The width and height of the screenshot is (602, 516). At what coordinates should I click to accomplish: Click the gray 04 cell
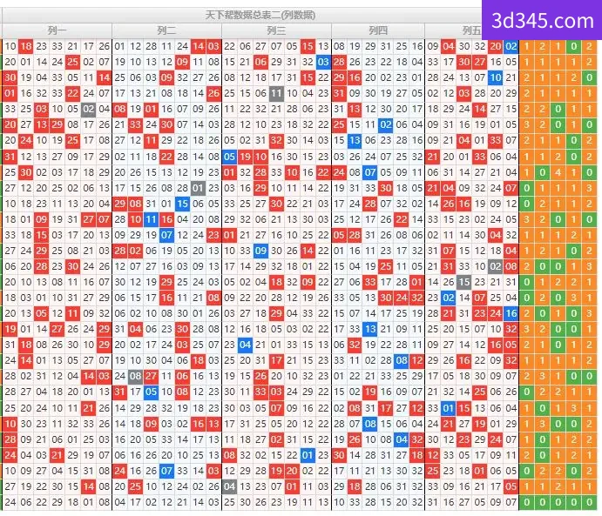[229, 486]
